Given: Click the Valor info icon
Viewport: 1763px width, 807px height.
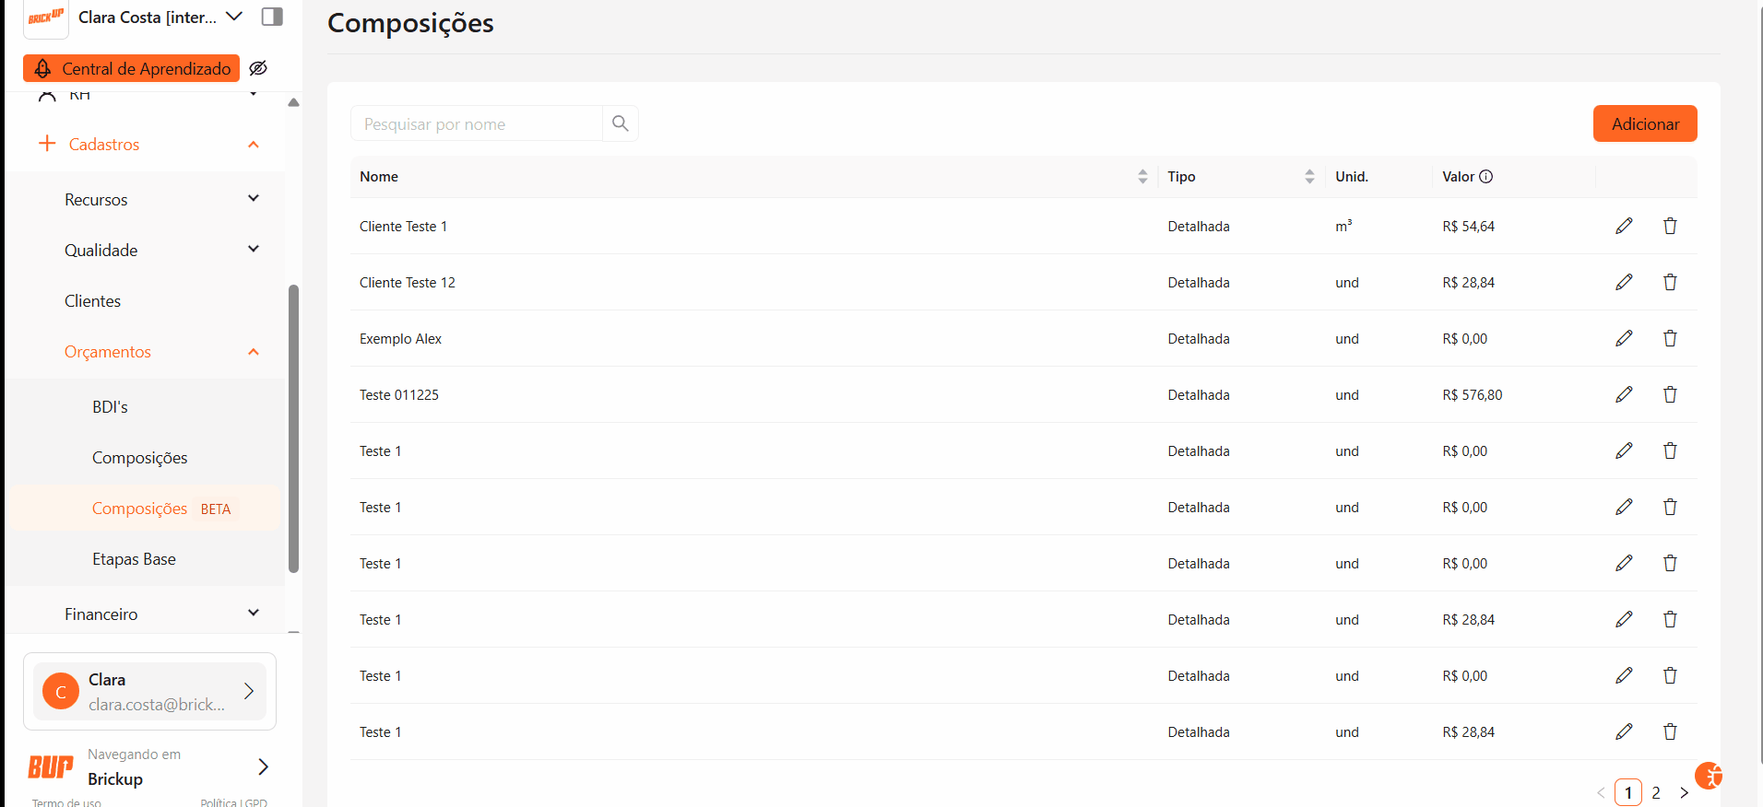Looking at the screenshot, I should click(1485, 177).
